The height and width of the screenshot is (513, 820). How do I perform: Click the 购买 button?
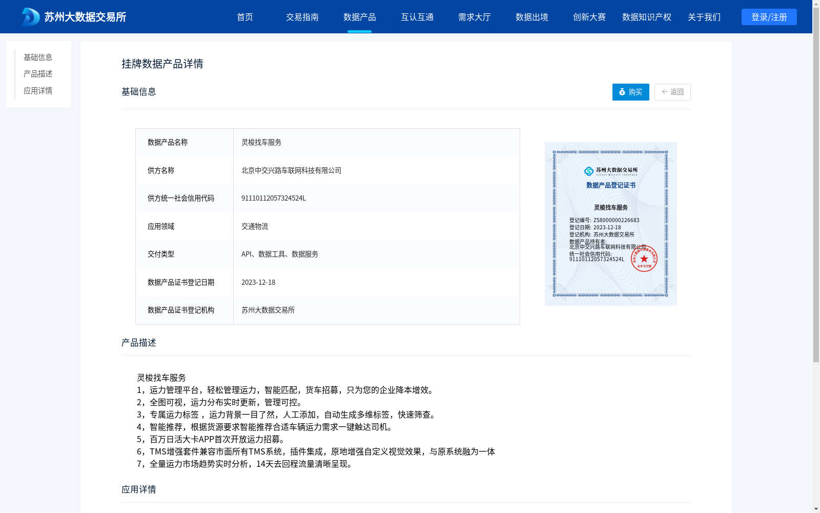pos(631,92)
